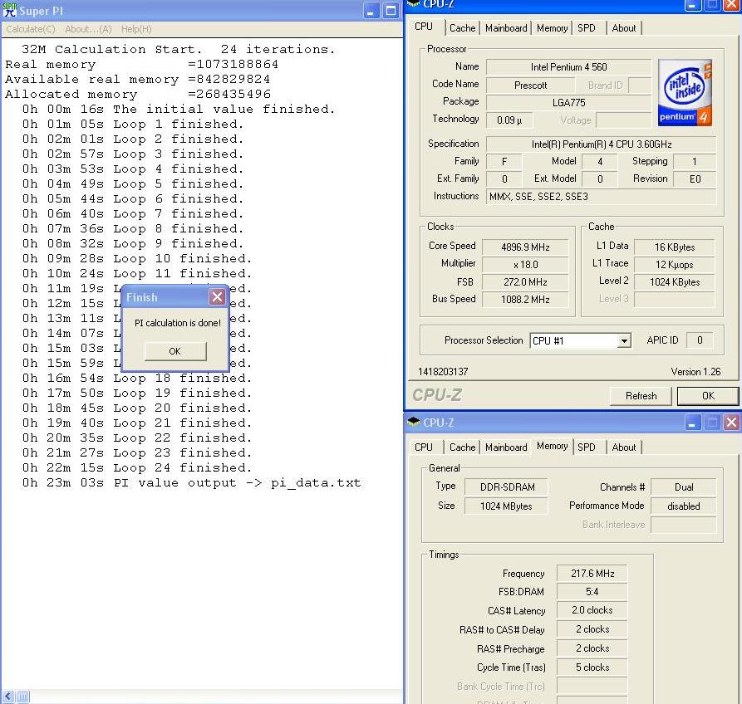742x704 pixels.
Task: Click the CPU-Z chip icon in lower window title
Action: coord(414,422)
